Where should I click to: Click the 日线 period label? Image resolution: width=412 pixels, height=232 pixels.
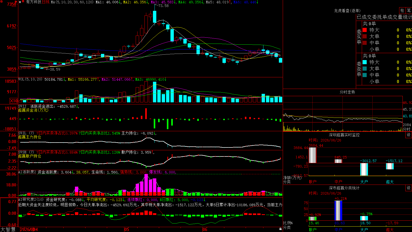[46, 2]
